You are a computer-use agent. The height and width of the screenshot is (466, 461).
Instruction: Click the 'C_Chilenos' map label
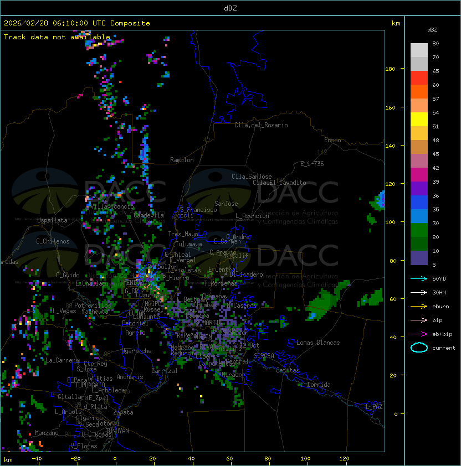(x=53, y=241)
